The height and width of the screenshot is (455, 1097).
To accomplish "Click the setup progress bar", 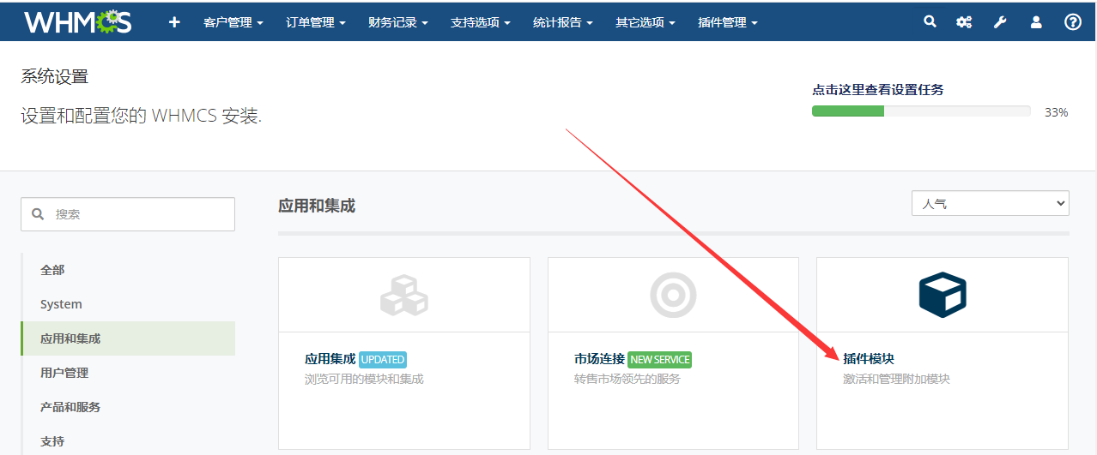I will (921, 111).
